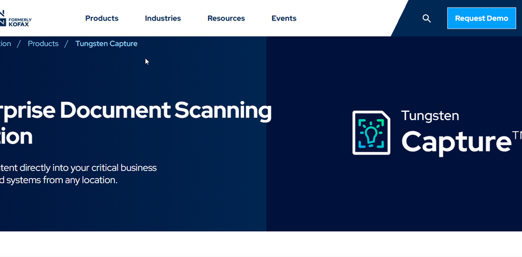
Task: Click the white section below the hero banner
Action: (x=261, y=244)
